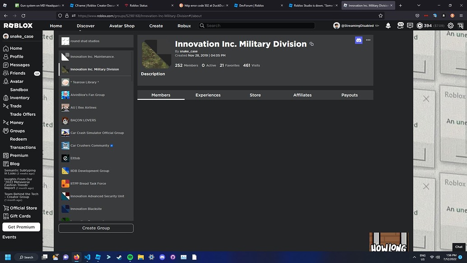The width and height of the screenshot is (467, 263).
Task: Click the Discord icon on the group page
Action: [358, 40]
